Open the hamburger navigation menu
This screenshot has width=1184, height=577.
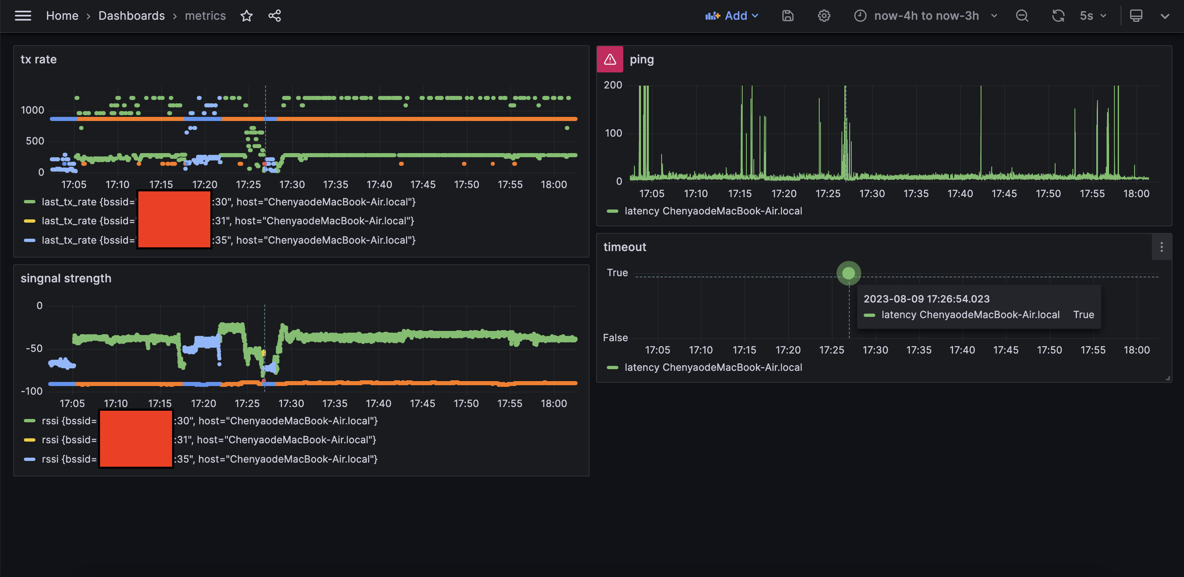tap(23, 16)
